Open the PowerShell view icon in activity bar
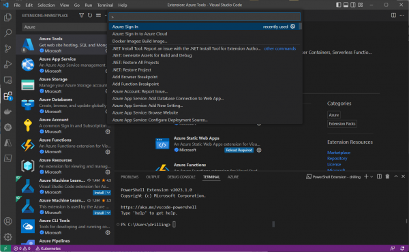409x252 pixels. coord(7,158)
